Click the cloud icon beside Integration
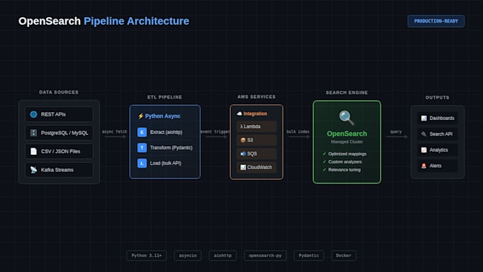 tap(239, 114)
